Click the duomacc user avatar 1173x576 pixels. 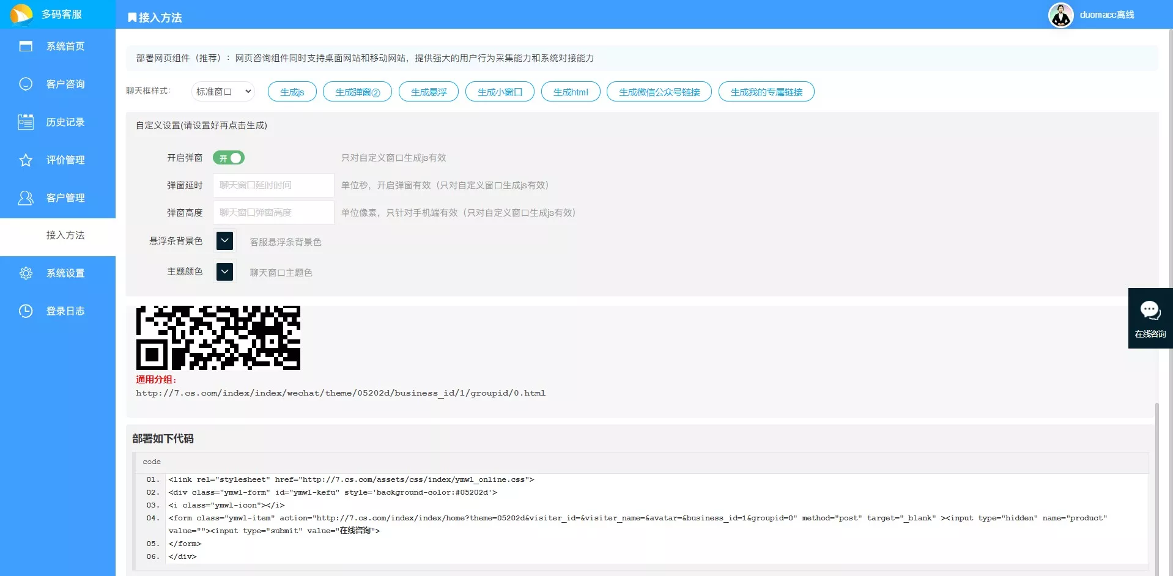[1060, 15]
